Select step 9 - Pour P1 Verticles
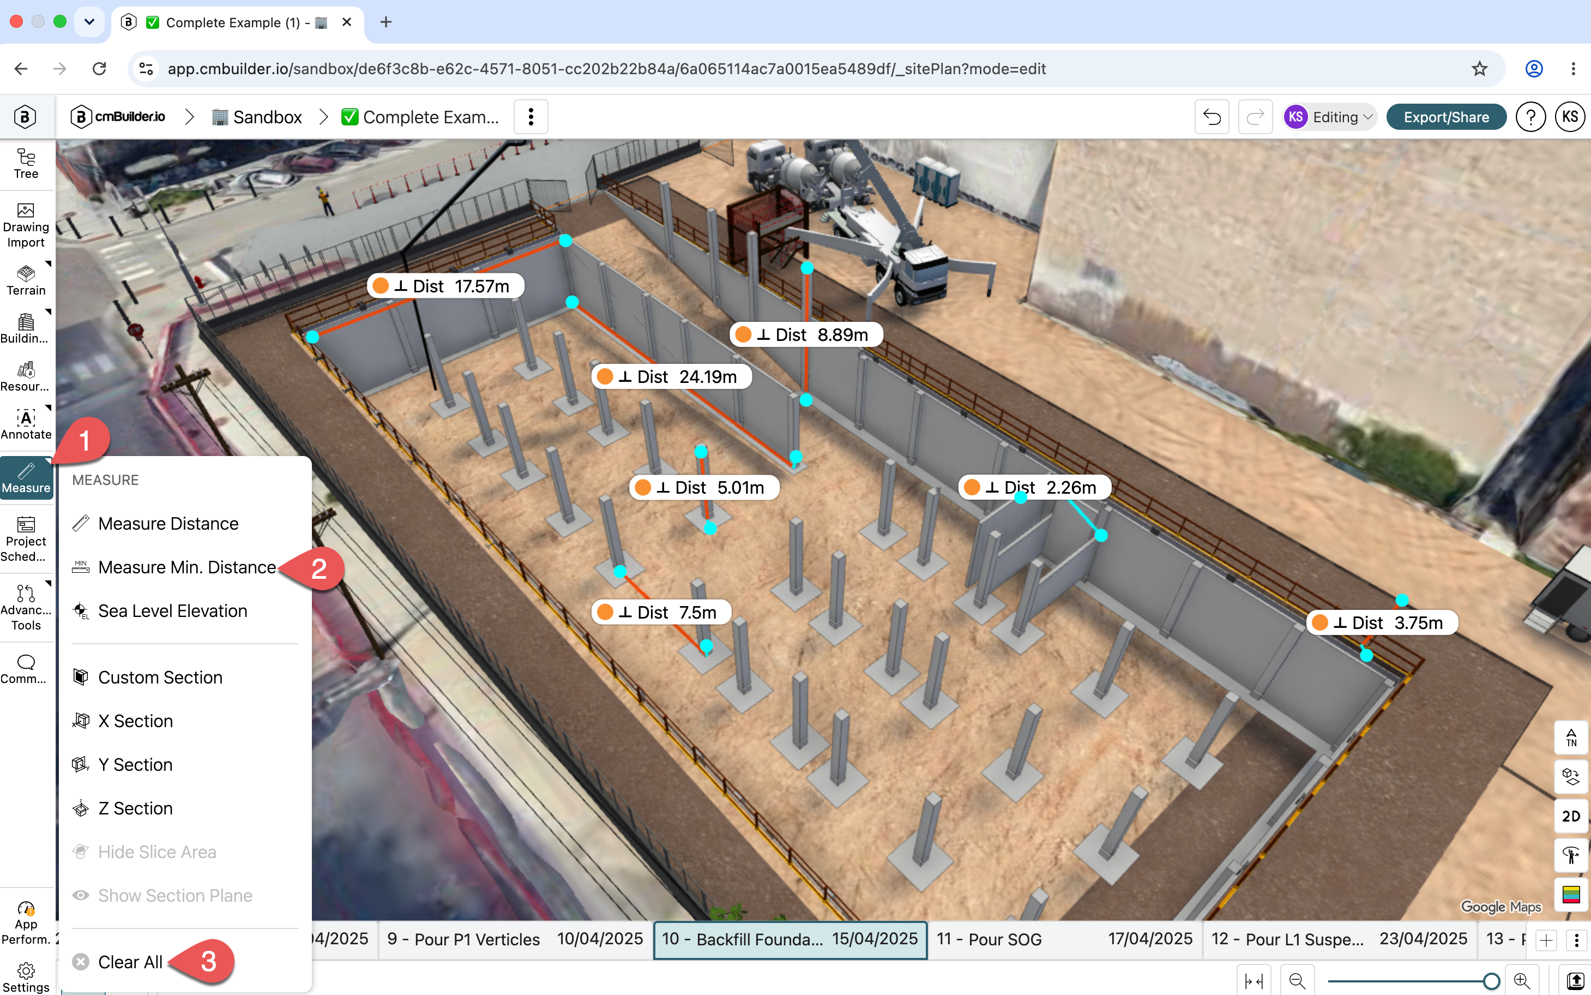The image size is (1591, 995). pos(515,939)
